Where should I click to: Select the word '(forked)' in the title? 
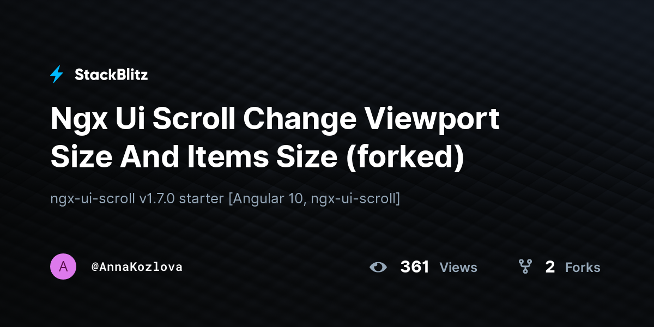pyautogui.click(x=404, y=158)
